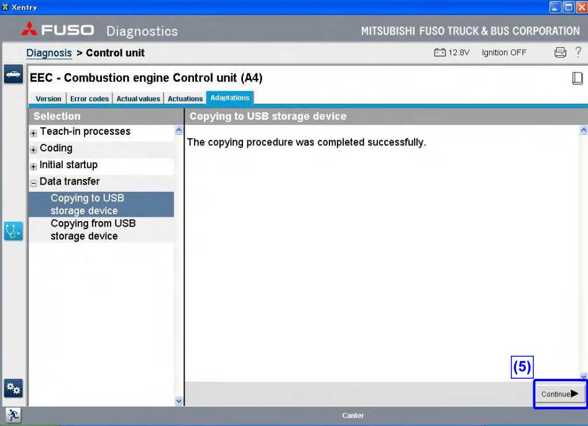Image resolution: width=588 pixels, height=426 pixels.
Task: Minimize the Xentry window
Action: pos(556,7)
